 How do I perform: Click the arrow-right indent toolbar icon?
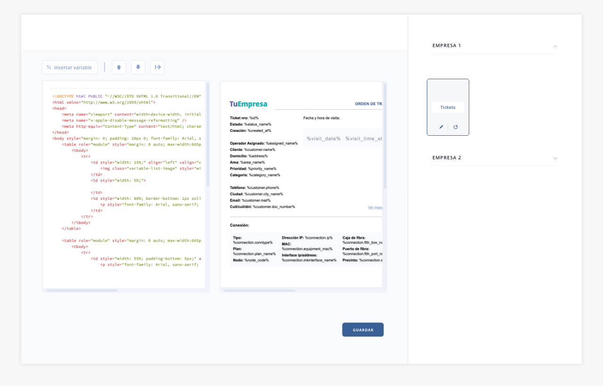click(x=158, y=67)
